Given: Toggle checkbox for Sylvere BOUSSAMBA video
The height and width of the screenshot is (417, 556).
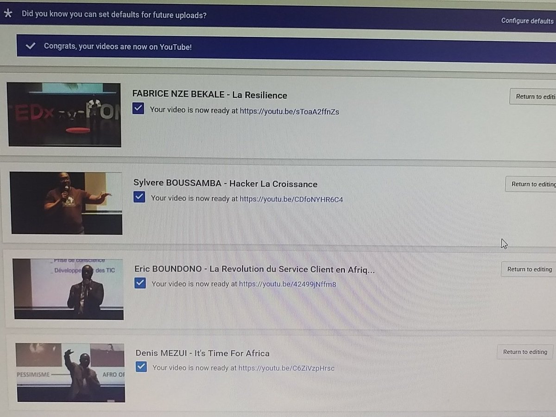Looking at the screenshot, I should pos(139,197).
